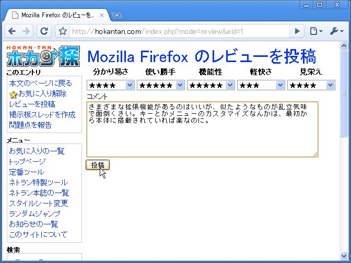The height and width of the screenshot is (263, 351).
Task: Click the page title Mozilla Firefox のレビューを投稿
Action: pyautogui.click(x=202, y=56)
